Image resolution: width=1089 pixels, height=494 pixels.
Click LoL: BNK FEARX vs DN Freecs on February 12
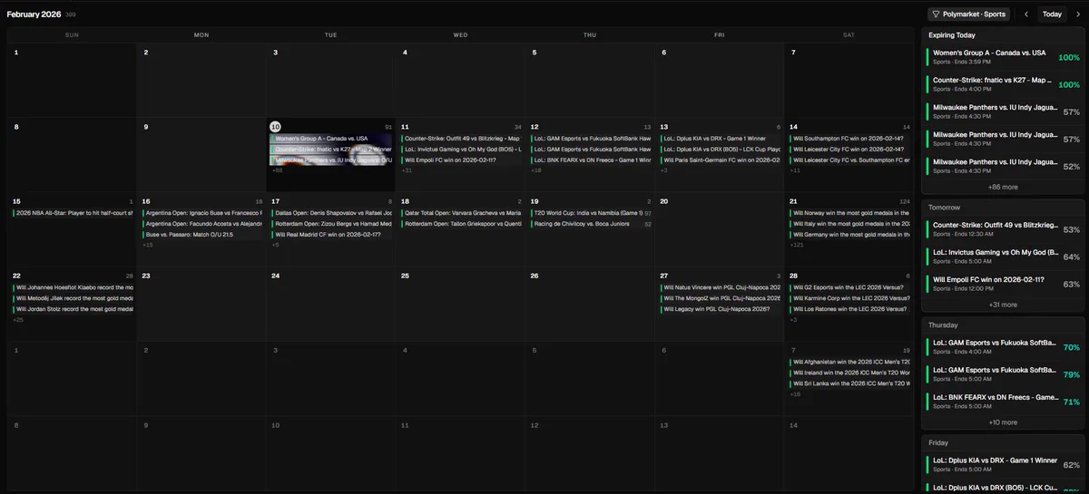point(591,160)
